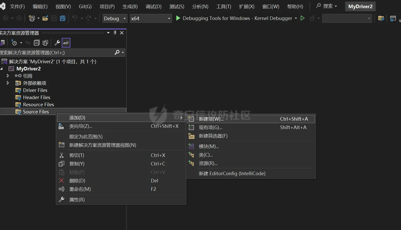Expand the 外部依赖项 tree node

8,83
